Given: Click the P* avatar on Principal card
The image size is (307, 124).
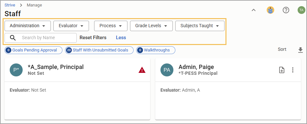Looking at the screenshot, I should pos(16,70).
